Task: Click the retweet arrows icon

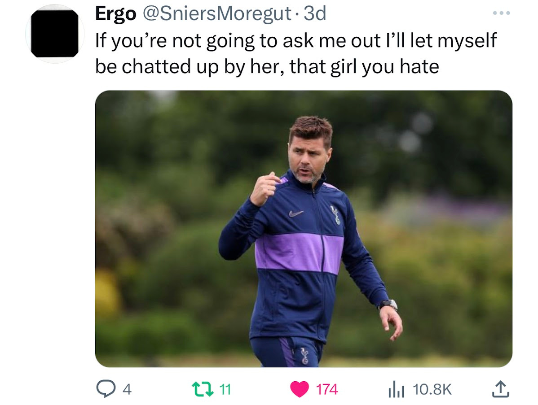Action: 203,389
